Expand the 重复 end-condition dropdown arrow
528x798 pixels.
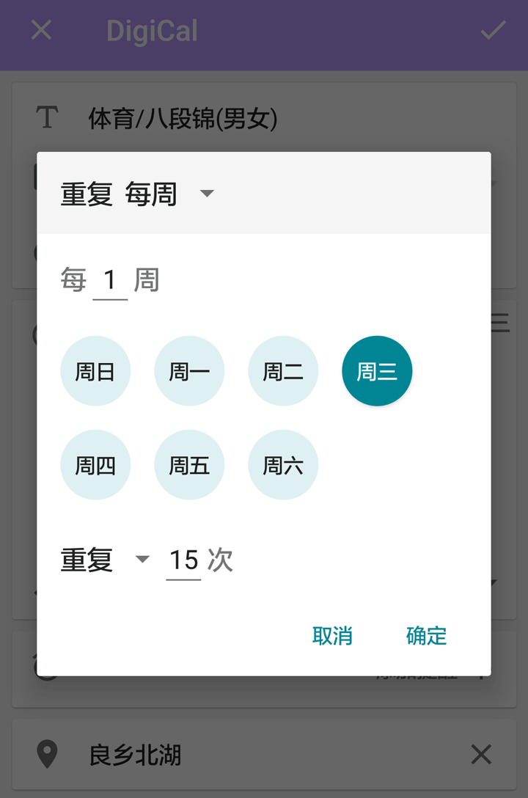(x=142, y=560)
